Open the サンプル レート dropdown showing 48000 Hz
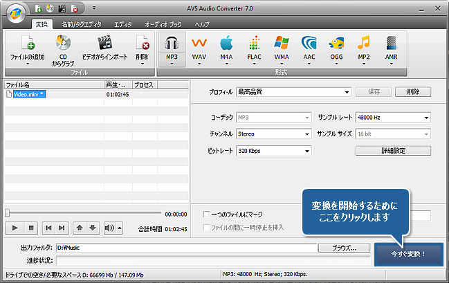 (393, 118)
